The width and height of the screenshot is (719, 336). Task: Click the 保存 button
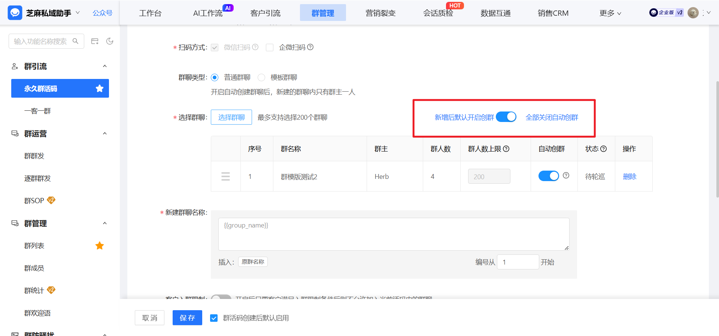[x=187, y=318]
